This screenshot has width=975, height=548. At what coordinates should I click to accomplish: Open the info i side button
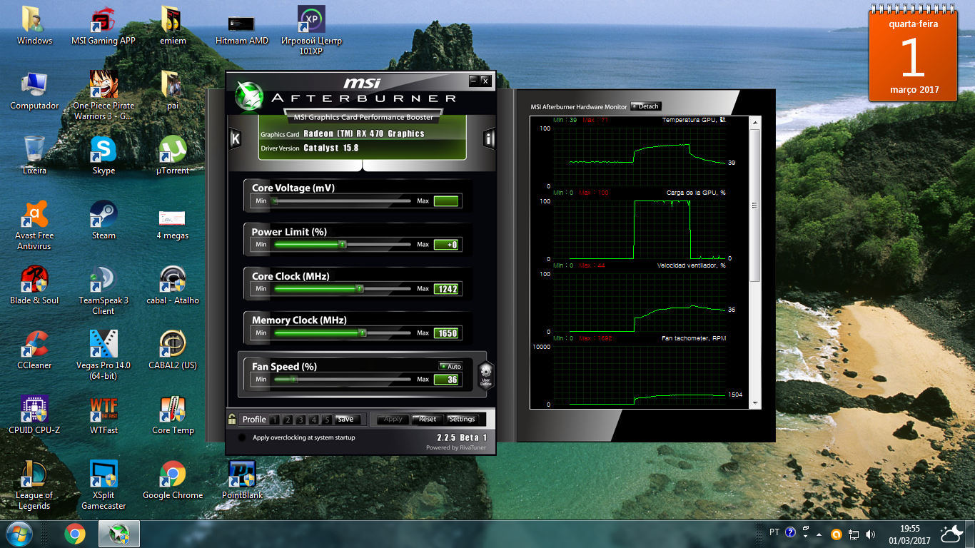click(x=489, y=139)
